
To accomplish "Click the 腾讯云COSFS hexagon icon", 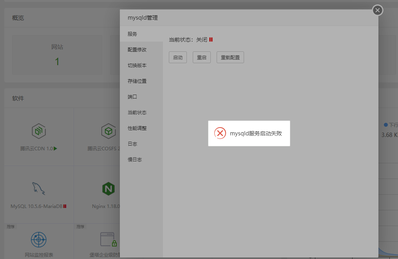I will coord(108,131).
